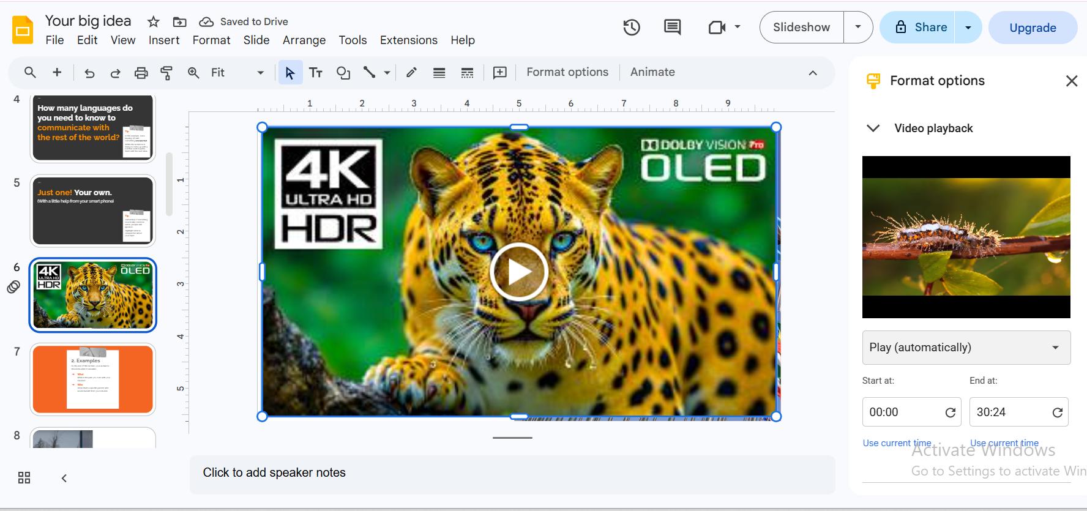
Task: Open line tool dropdown arrow
Action: click(x=387, y=73)
